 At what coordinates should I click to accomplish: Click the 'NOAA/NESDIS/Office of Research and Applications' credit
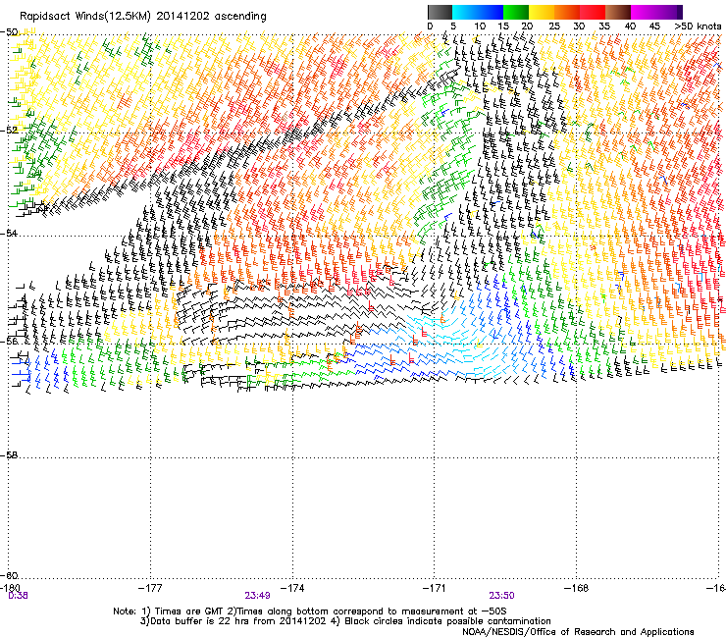(578, 632)
